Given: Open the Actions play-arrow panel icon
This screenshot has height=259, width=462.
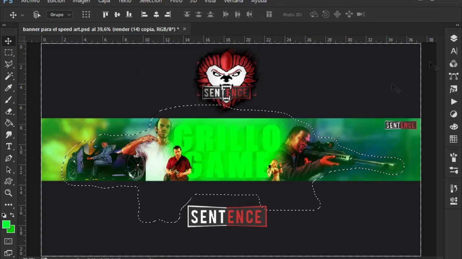Looking at the screenshot, I should [454, 102].
